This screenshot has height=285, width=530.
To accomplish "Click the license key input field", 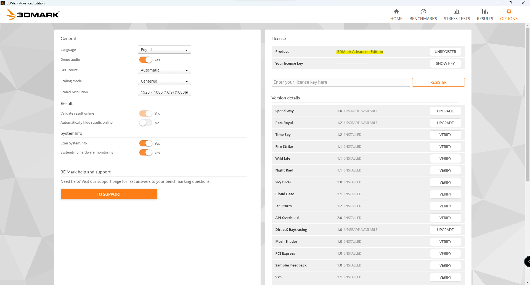I will point(340,82).
